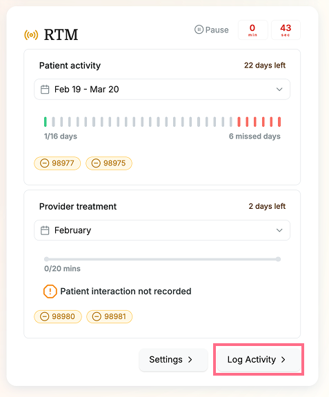Pause the RTM timer
Screen dimensions: 329x397
coord(211,30)
